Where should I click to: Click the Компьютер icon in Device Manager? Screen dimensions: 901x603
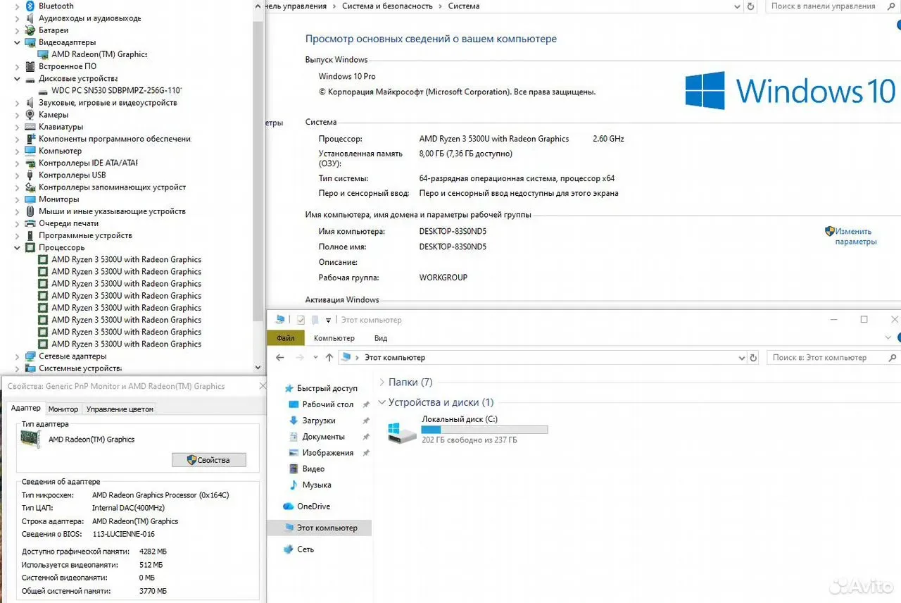tap(30, 151)
